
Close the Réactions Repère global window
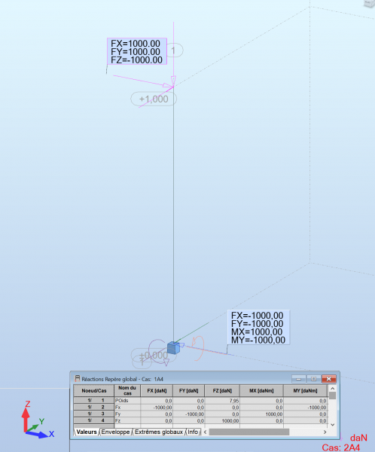pyautogui.click(x=328, y=379)
